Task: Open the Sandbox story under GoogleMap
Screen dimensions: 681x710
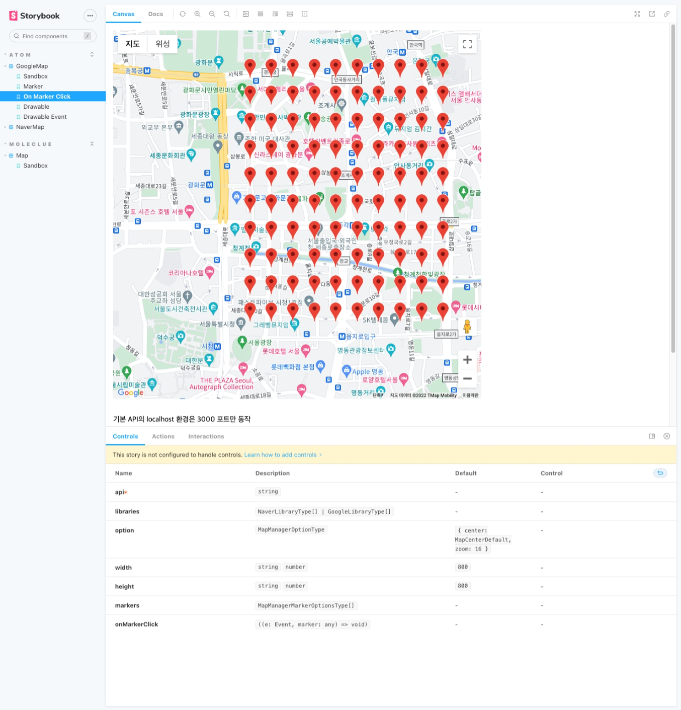Action: [x=35, y=76]
